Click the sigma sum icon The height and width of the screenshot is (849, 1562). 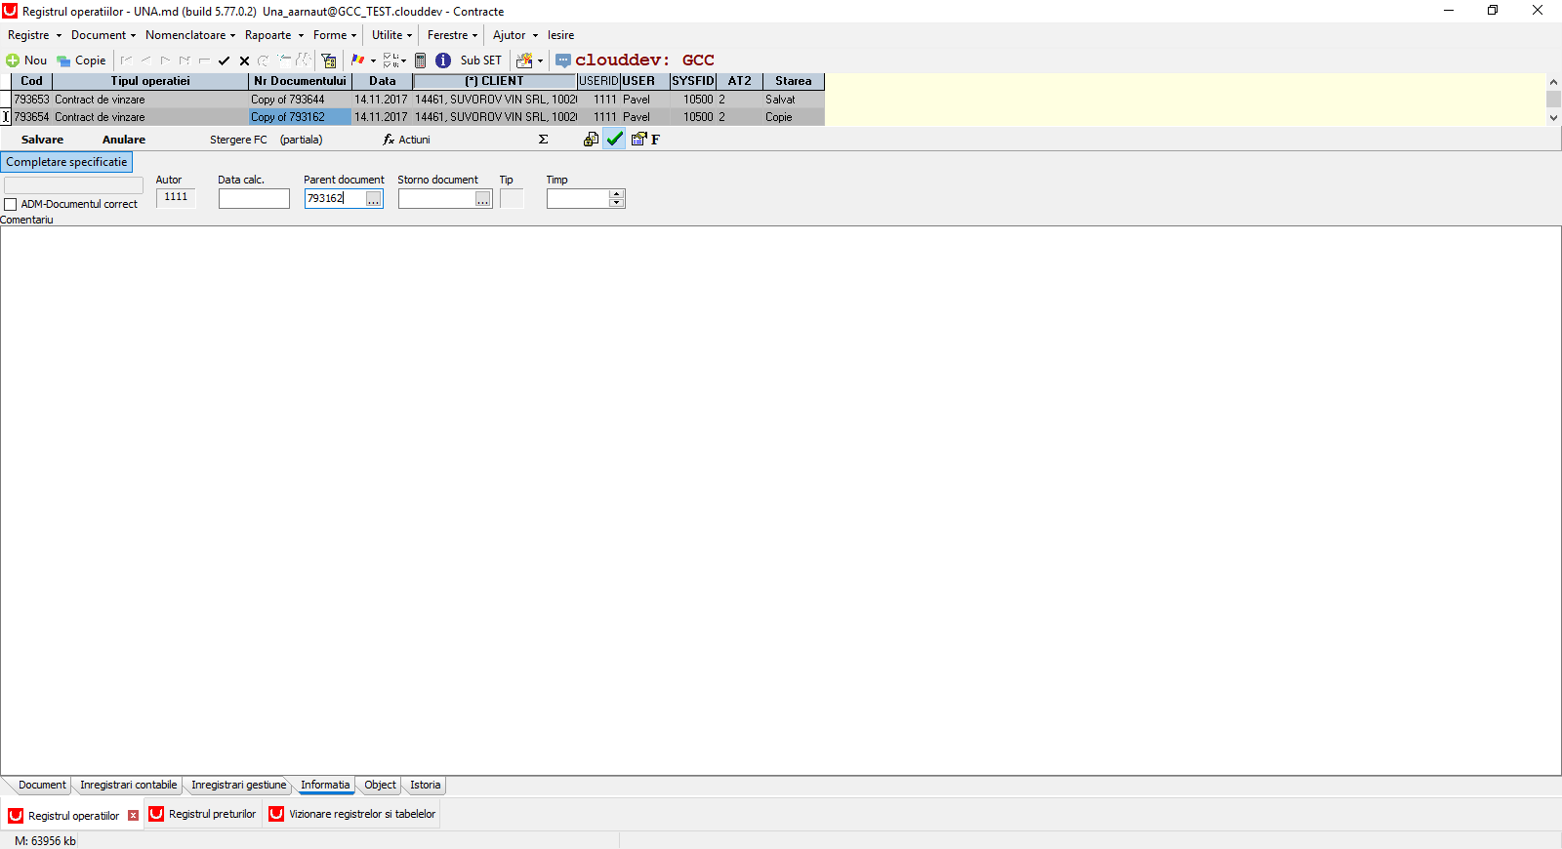tap(544, 140)
